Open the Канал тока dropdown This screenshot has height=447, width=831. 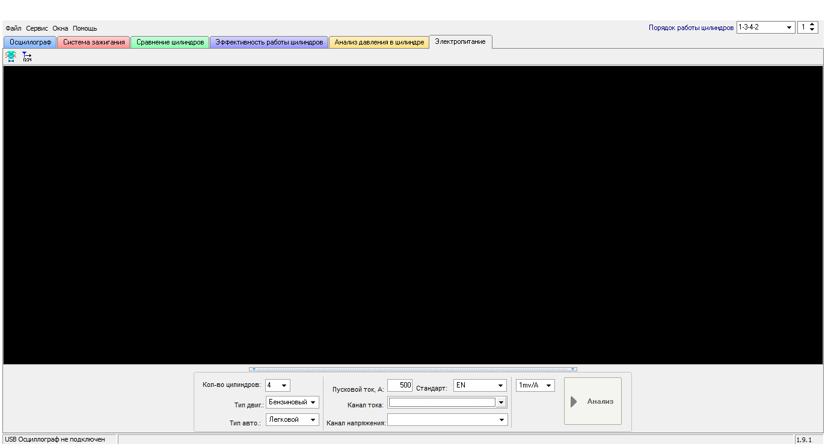pos(501,403)
